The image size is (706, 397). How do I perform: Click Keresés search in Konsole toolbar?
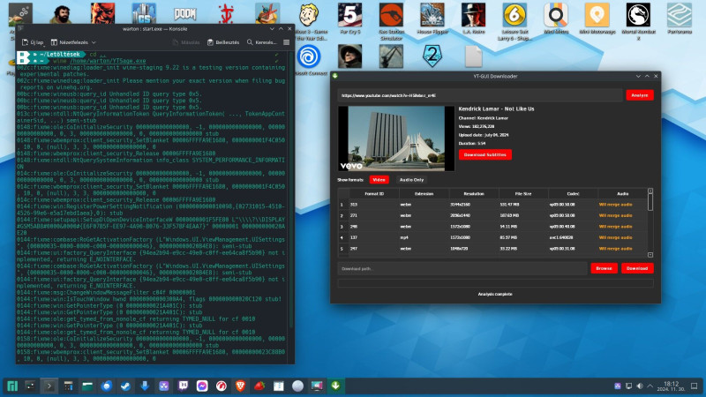[x=261, y=42]
